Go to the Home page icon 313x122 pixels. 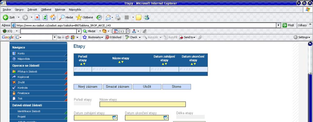[53, 17]
